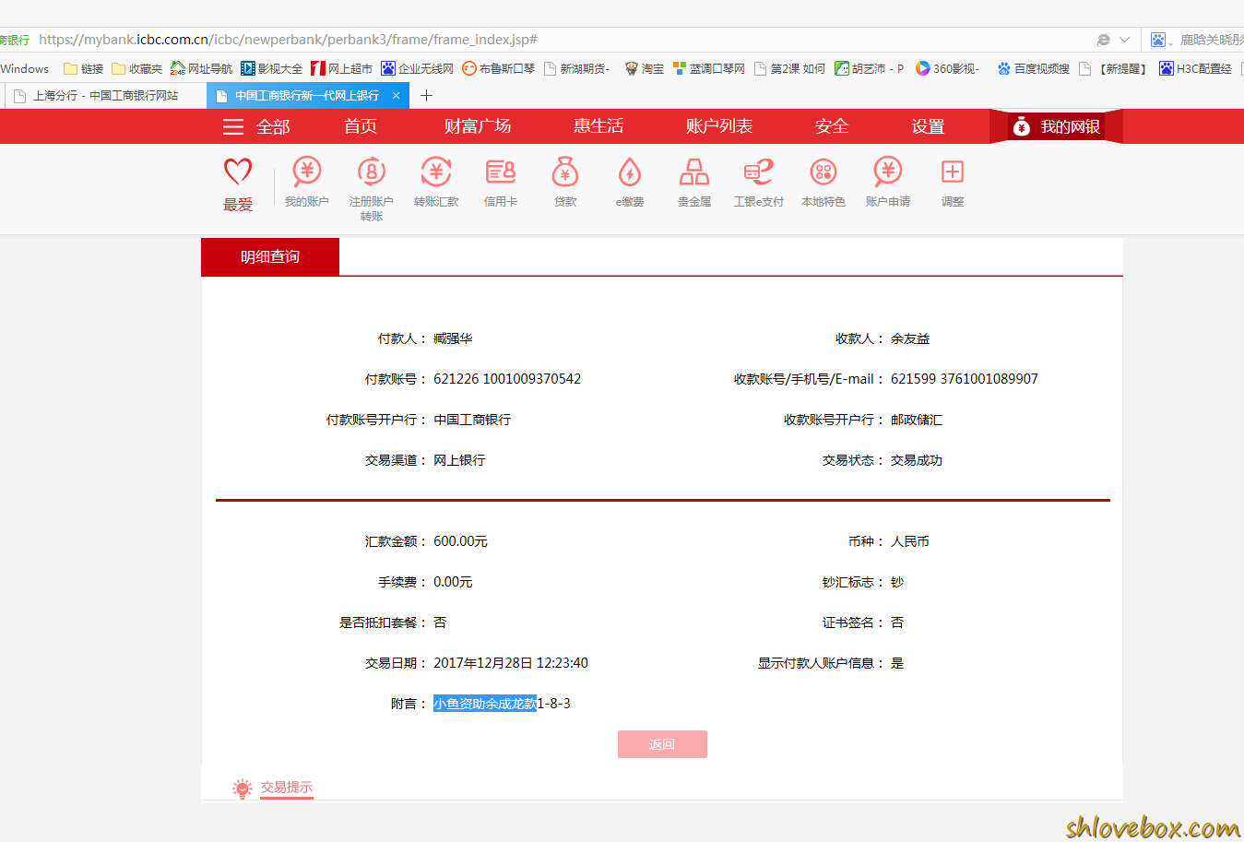
Task: Open 我的网银 money bag button
Action: click(1057, 126)
